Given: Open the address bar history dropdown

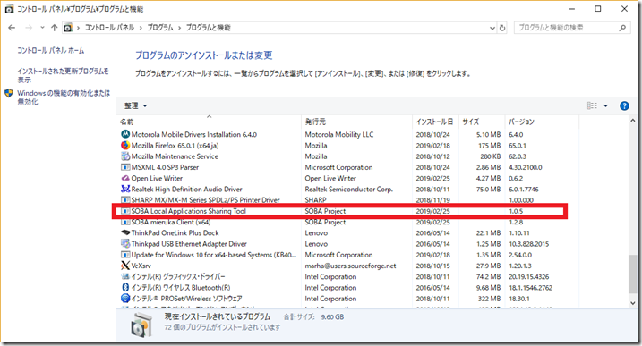Looking at the screenshot, I should (x=492, y=28).
